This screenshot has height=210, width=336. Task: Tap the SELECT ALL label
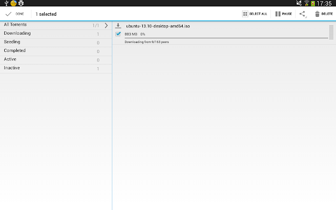click(258, 14)
